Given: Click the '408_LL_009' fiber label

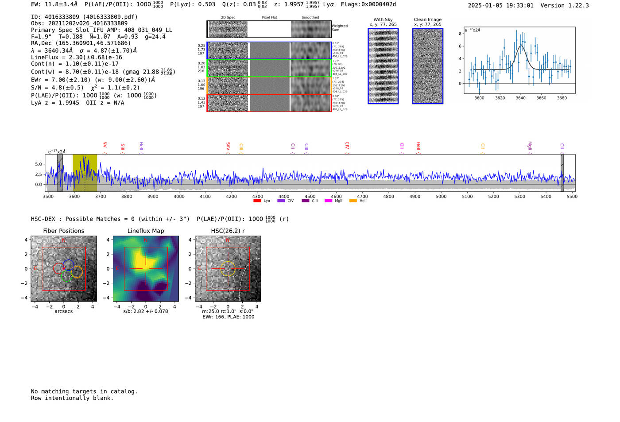Looking at the screenshot, I should (340, 74).
